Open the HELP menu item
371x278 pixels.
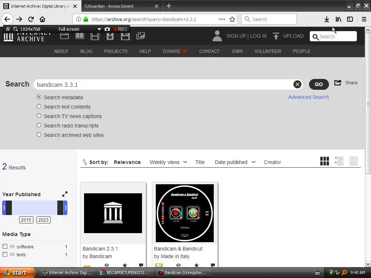coord(145,51)
